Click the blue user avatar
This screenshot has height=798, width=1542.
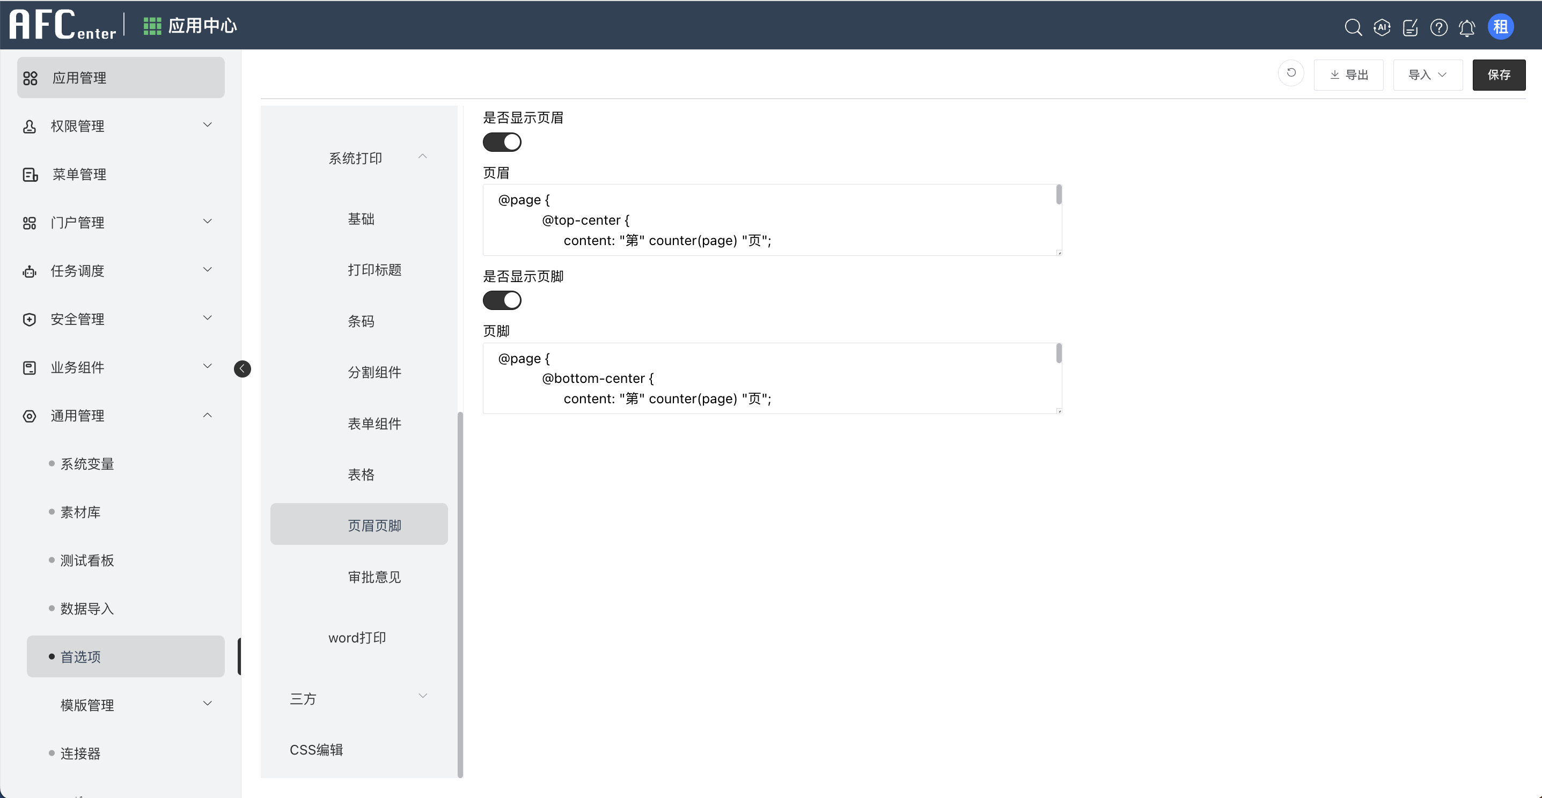(1500, 27)
